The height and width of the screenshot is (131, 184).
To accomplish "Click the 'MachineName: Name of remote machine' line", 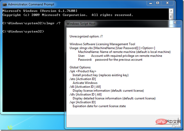I will coord(124,52).
